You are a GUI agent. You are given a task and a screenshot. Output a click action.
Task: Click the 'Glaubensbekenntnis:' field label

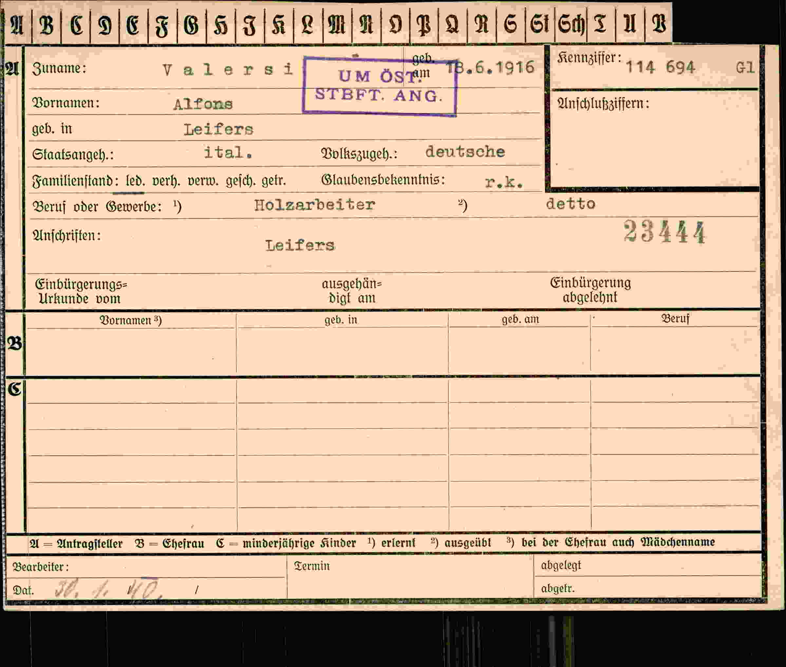point(383,179)
